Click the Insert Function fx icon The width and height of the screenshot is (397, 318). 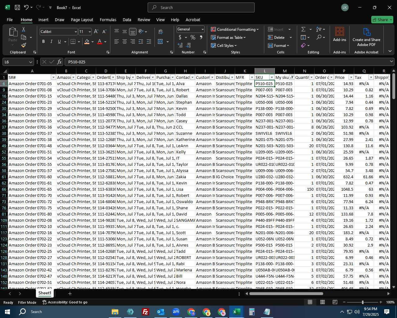pyautogui.click(x=60, y=62)
